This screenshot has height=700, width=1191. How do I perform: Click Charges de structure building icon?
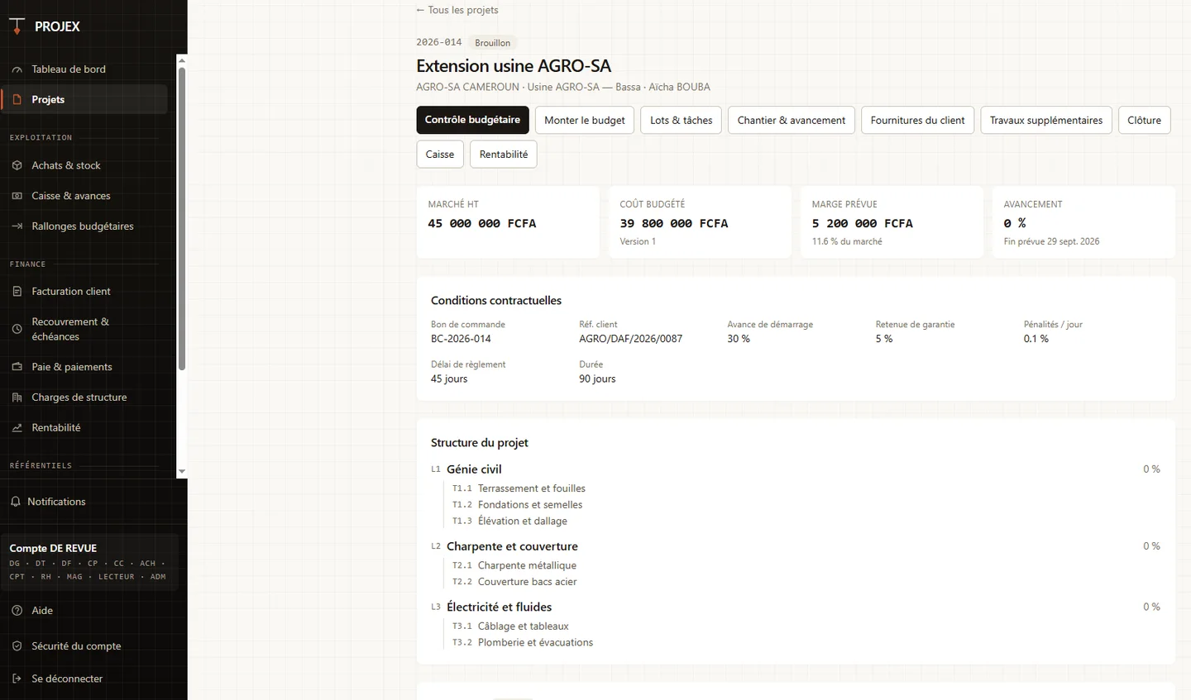click(x=17, y=398)
